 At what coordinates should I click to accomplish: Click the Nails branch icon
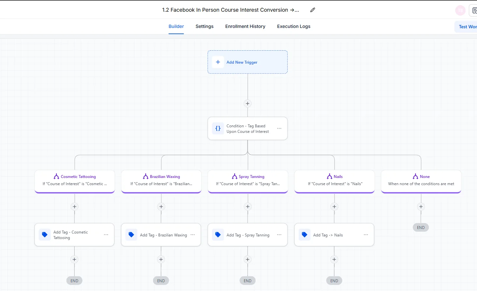click(x=329, y=176)
